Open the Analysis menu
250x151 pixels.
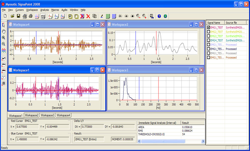tap(44, 10)
